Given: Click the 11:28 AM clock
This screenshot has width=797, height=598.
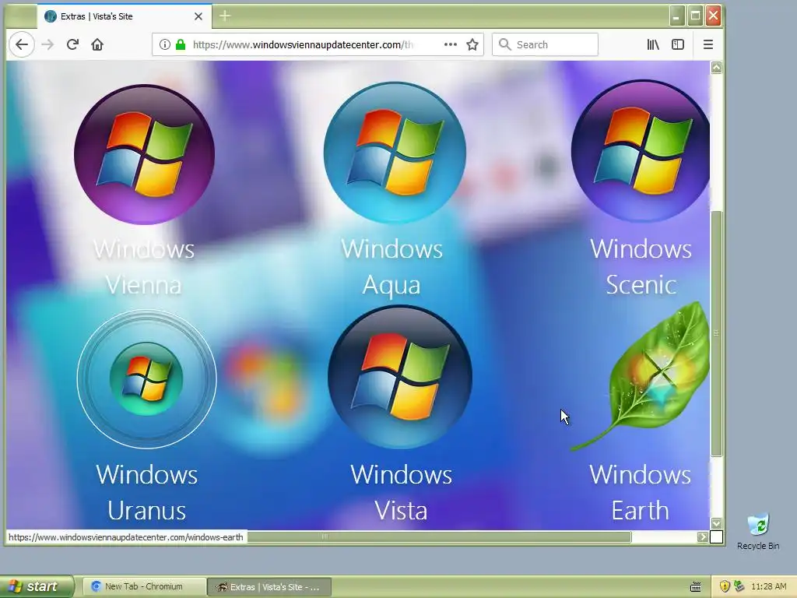Looking at the screenshot, I should [768, 587].
